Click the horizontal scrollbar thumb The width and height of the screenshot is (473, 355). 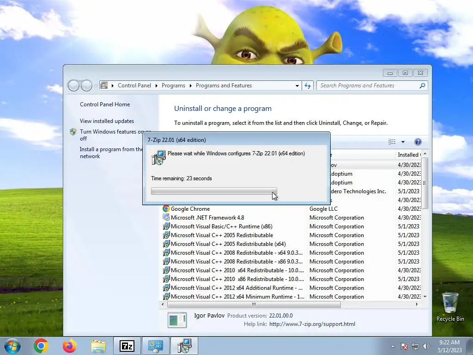click(x=254, y=304)
